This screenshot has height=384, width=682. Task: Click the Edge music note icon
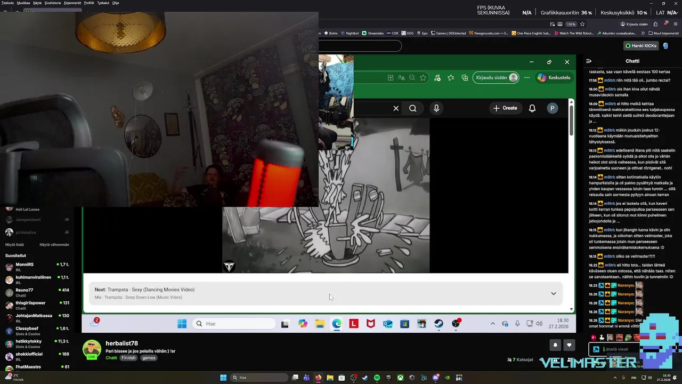coord(437,78)
